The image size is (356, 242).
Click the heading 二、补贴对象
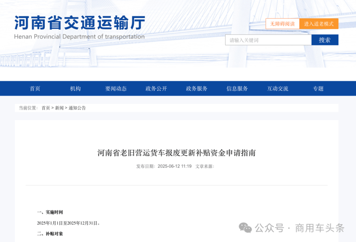(x=50, y=234)
